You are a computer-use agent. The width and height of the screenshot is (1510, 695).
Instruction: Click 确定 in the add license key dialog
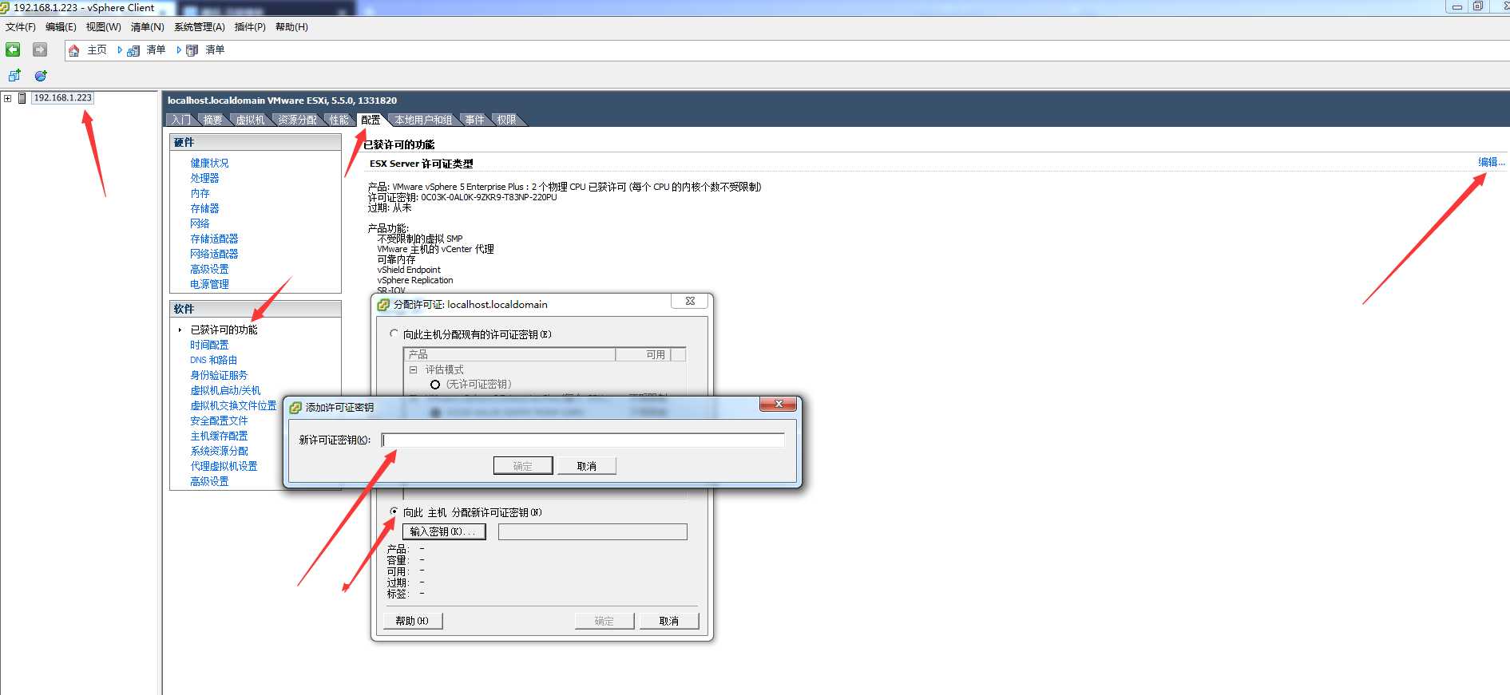click(523, 466)
